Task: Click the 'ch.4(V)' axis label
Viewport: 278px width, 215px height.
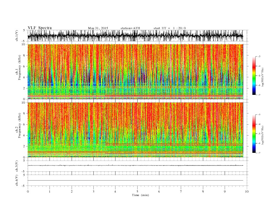Action: point(17,180)
